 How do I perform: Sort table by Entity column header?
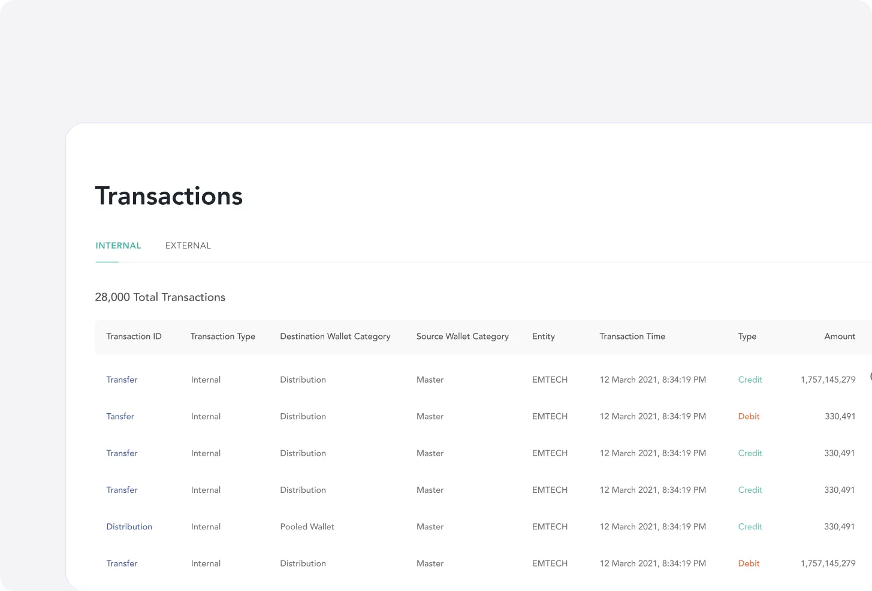tap(543, 337)
